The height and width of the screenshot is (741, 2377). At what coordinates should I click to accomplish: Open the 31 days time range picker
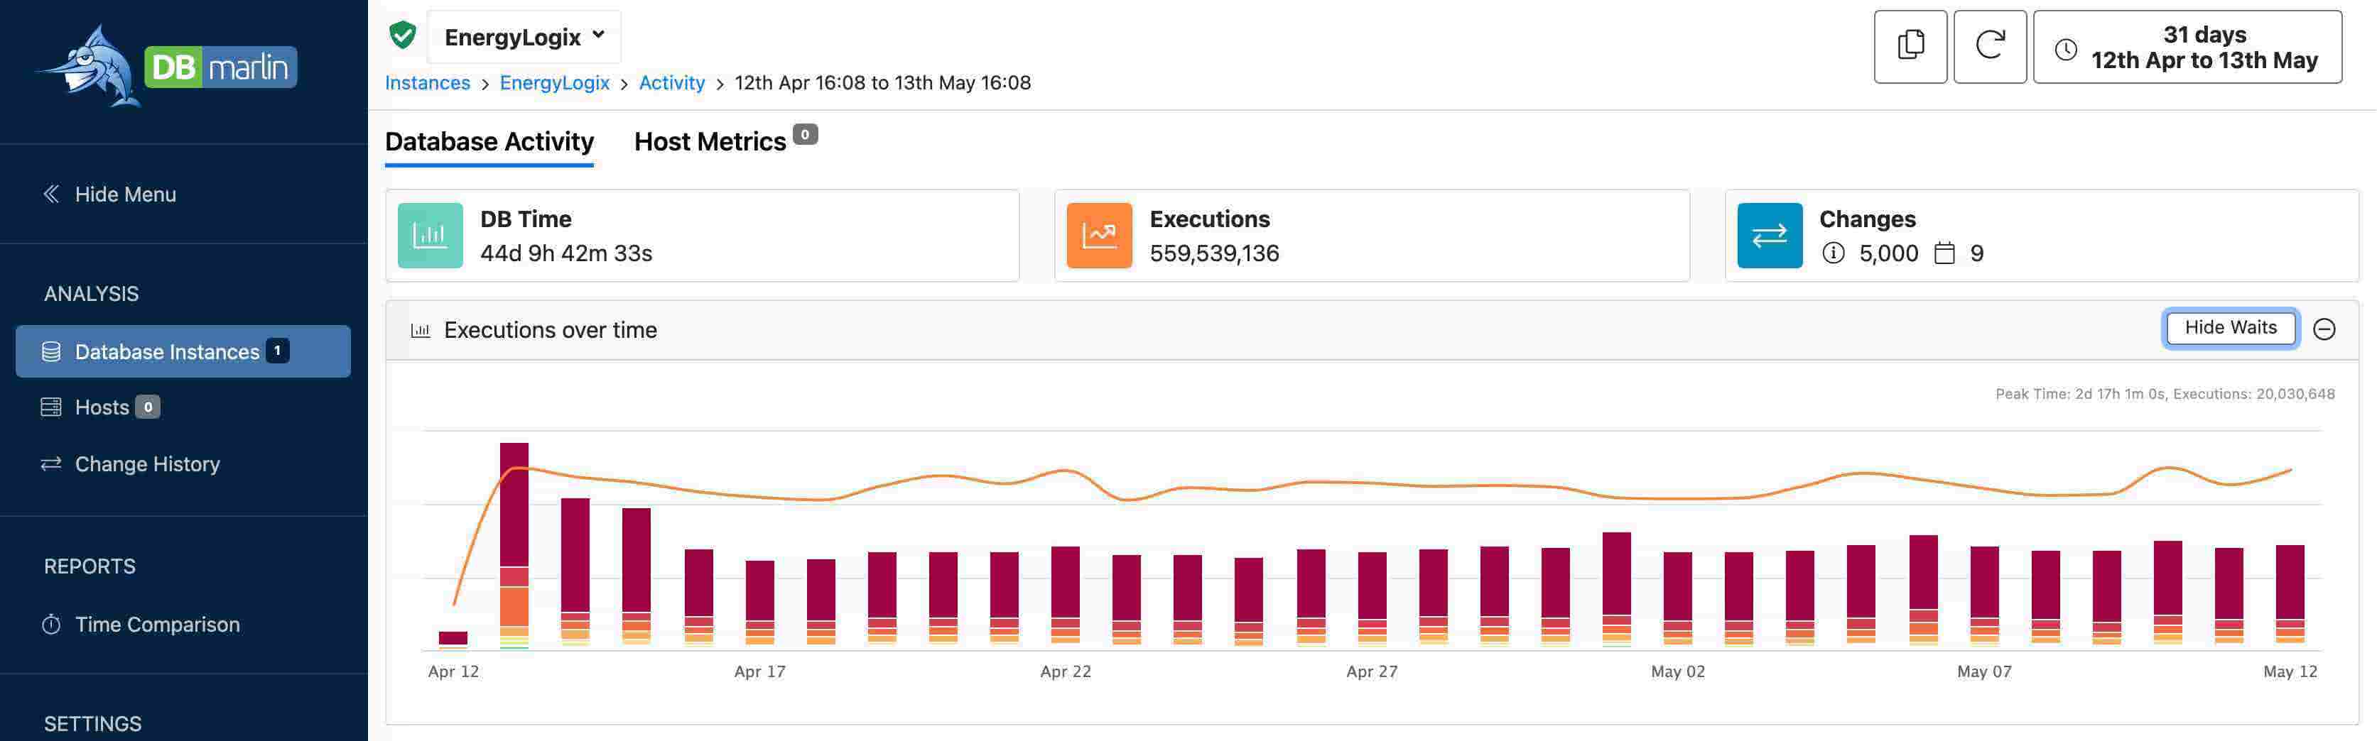coord(2186,47)
